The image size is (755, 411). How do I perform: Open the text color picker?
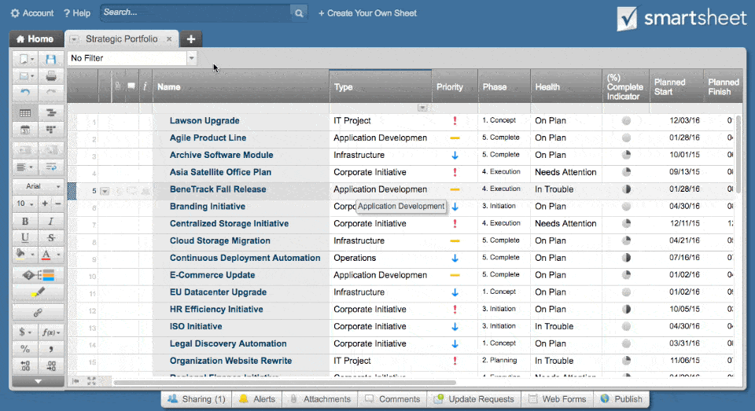click(x=49, y=255)
